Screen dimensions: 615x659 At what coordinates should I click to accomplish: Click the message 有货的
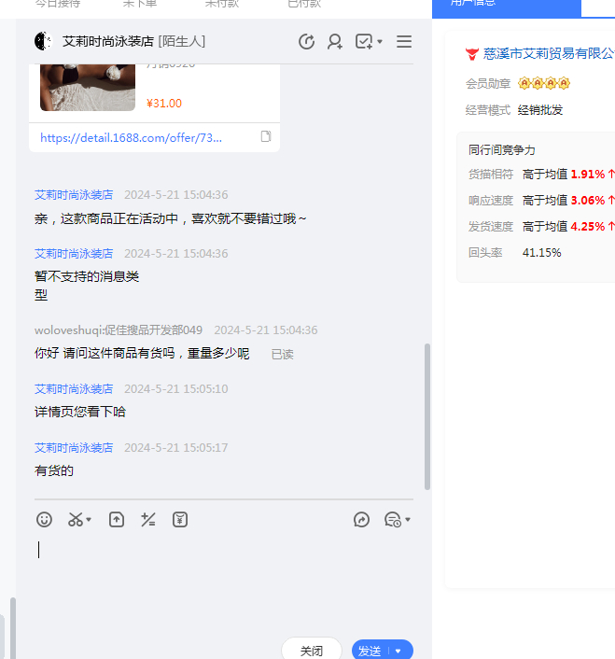pyautogui.click(x=54, y=470)
